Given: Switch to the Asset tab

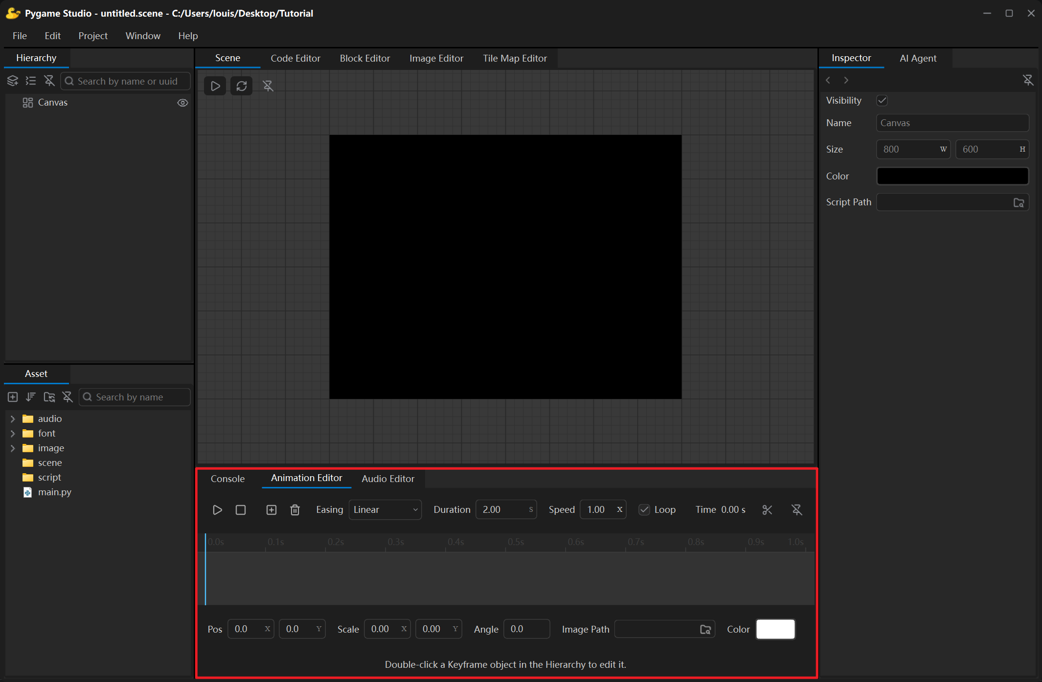Looking at the screenshot, I should (36, 374).
